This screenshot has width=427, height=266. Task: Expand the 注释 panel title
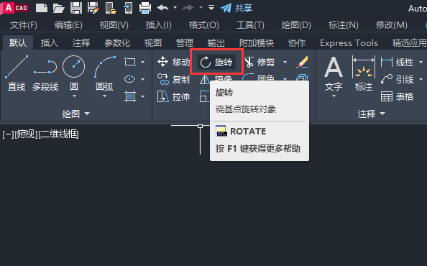(x=372, y=114)
